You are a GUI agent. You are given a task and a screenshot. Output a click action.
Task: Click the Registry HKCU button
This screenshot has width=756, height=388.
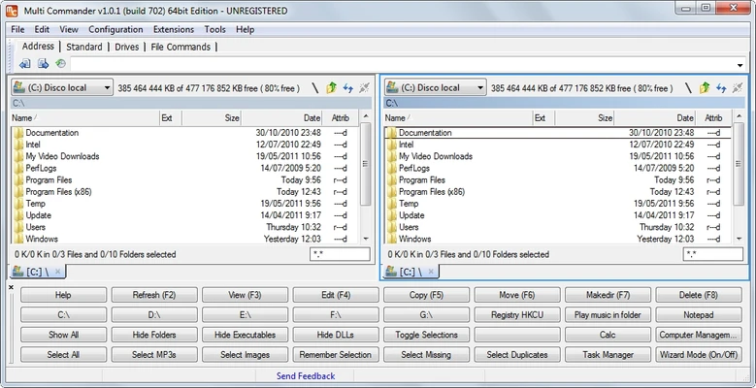pyautogui.click(x=517, y=314)
